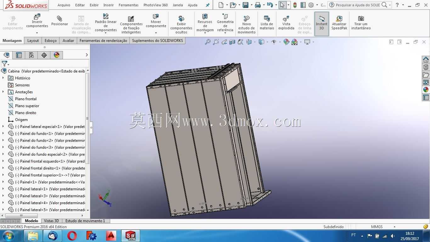Open Appearances task pane tab
This screenshot has width=430, height=242.
(x=426, y=90)
